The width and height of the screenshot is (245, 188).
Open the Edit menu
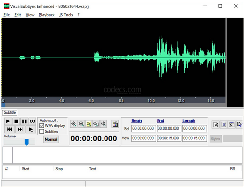coord(17,15)
